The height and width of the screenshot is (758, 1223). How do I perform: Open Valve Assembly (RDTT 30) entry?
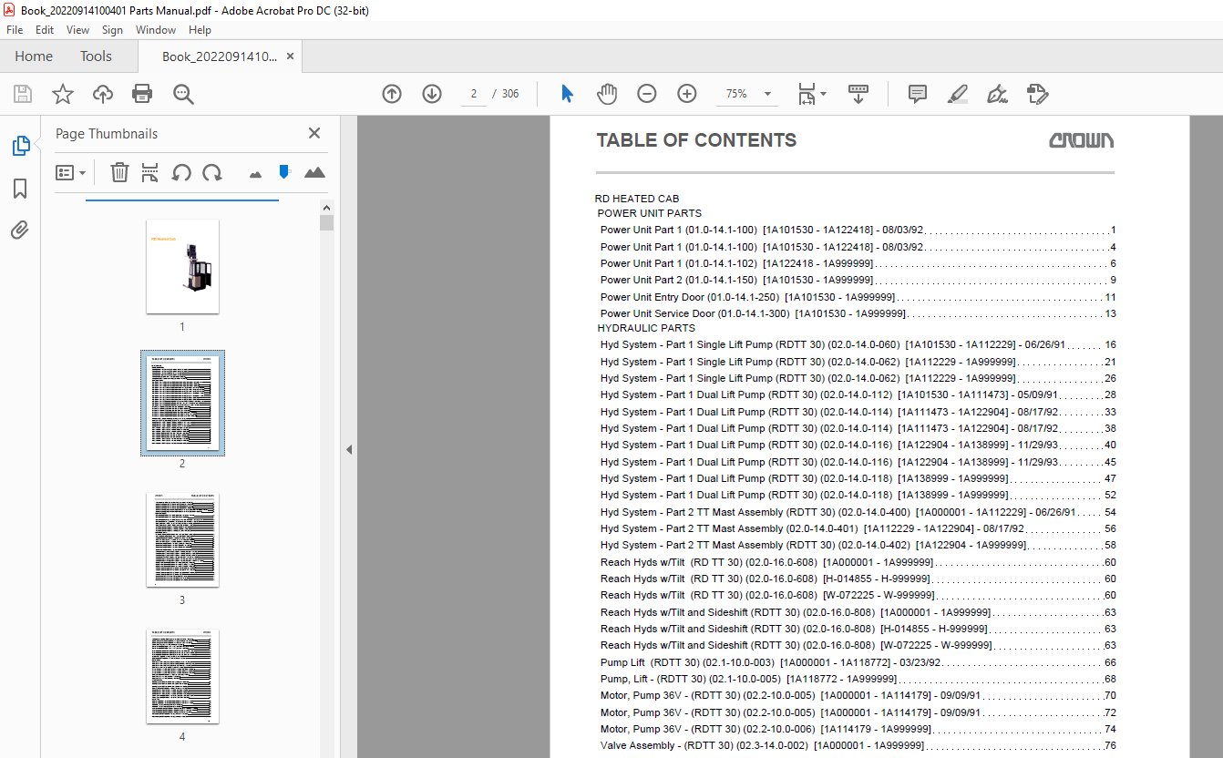click(858, 745)
